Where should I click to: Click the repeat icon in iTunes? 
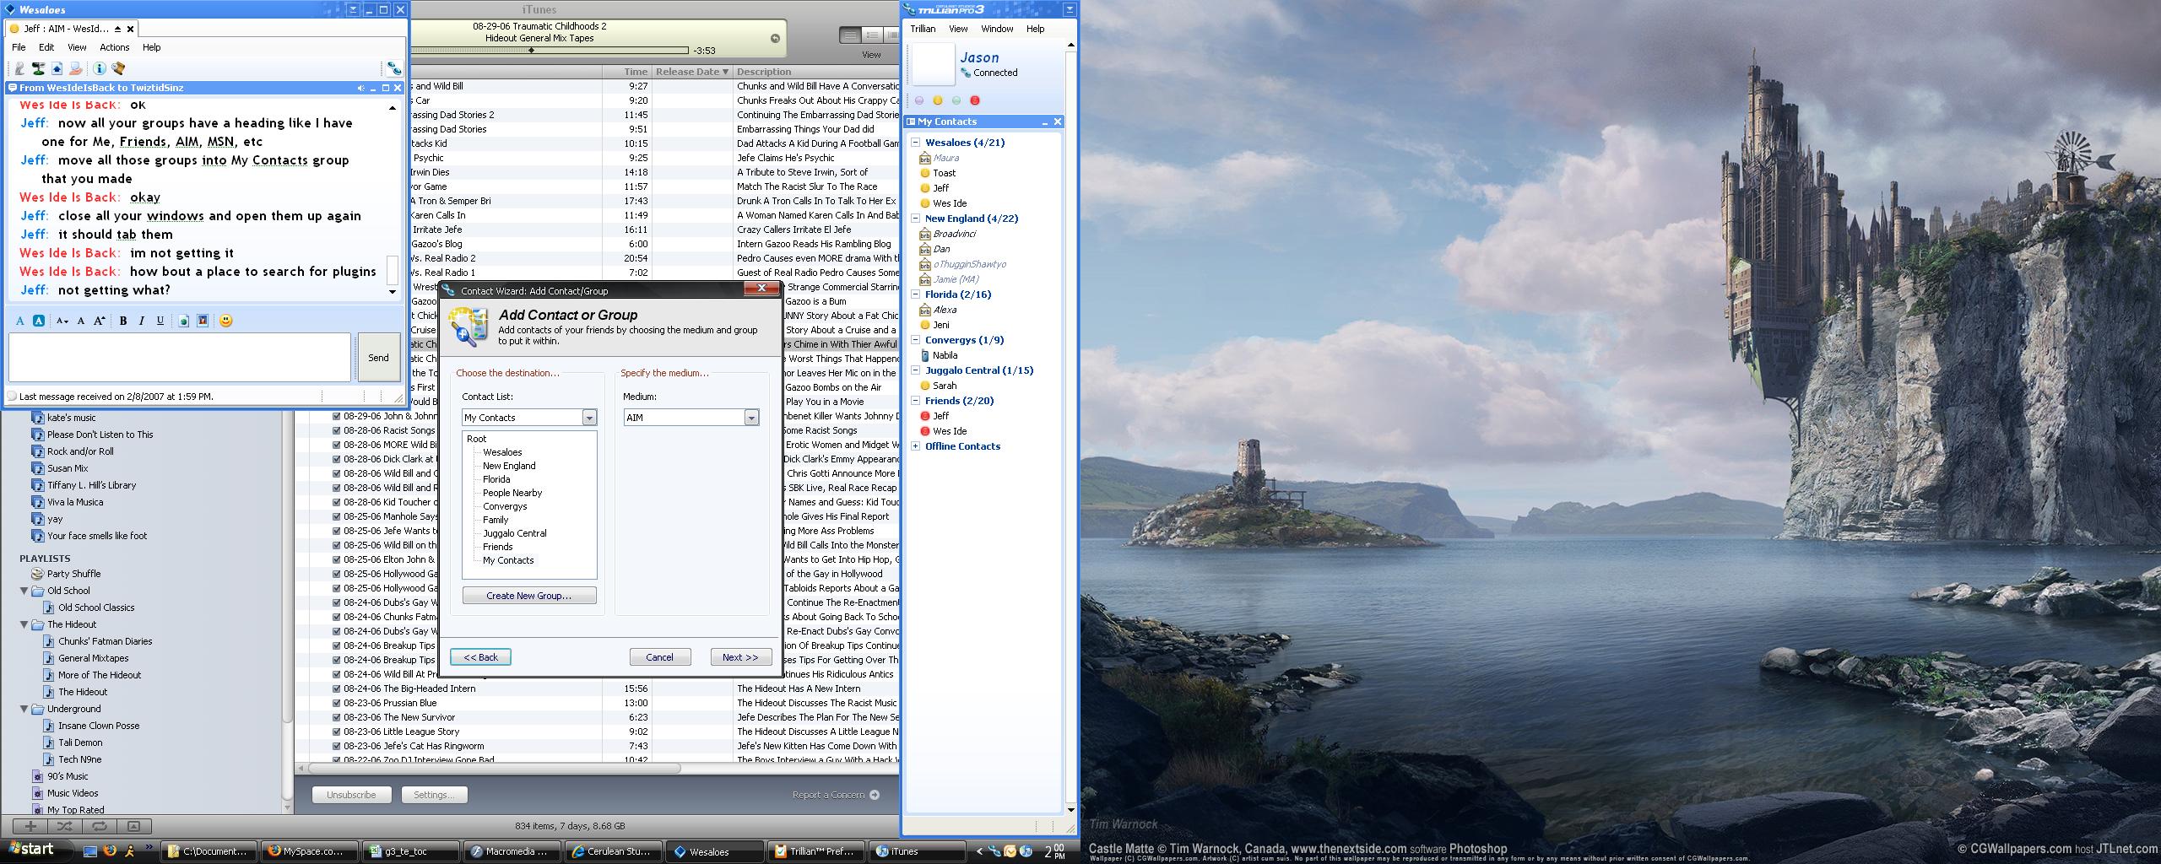[x=99, y=826]
